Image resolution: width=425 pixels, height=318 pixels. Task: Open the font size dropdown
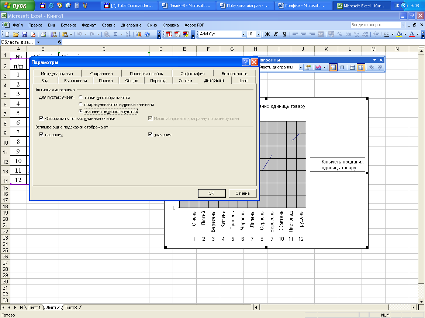tap(258, 34)
